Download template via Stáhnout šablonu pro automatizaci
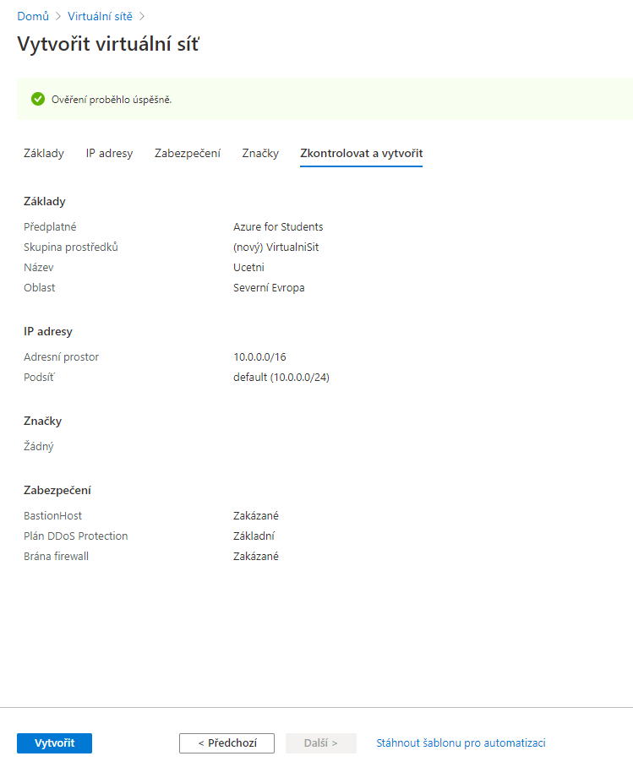Screen dimensions: 633x767 (x=461, y=743)
